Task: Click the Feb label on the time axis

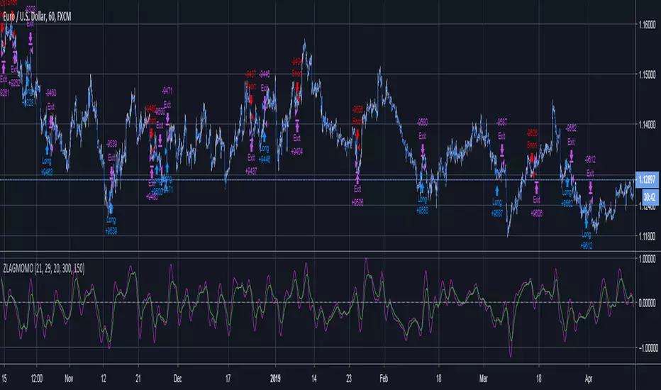Action: pyautogui.click(x=383, y=379)
